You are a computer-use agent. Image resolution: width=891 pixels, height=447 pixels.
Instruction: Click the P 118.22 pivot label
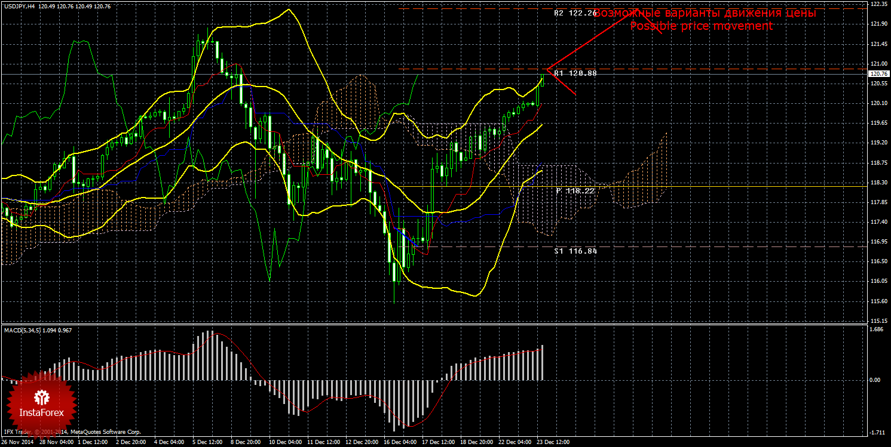coord(575,190)
